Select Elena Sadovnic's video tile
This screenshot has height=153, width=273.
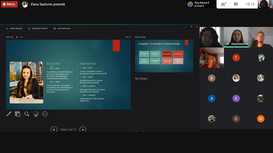click(x=236, y=37)
